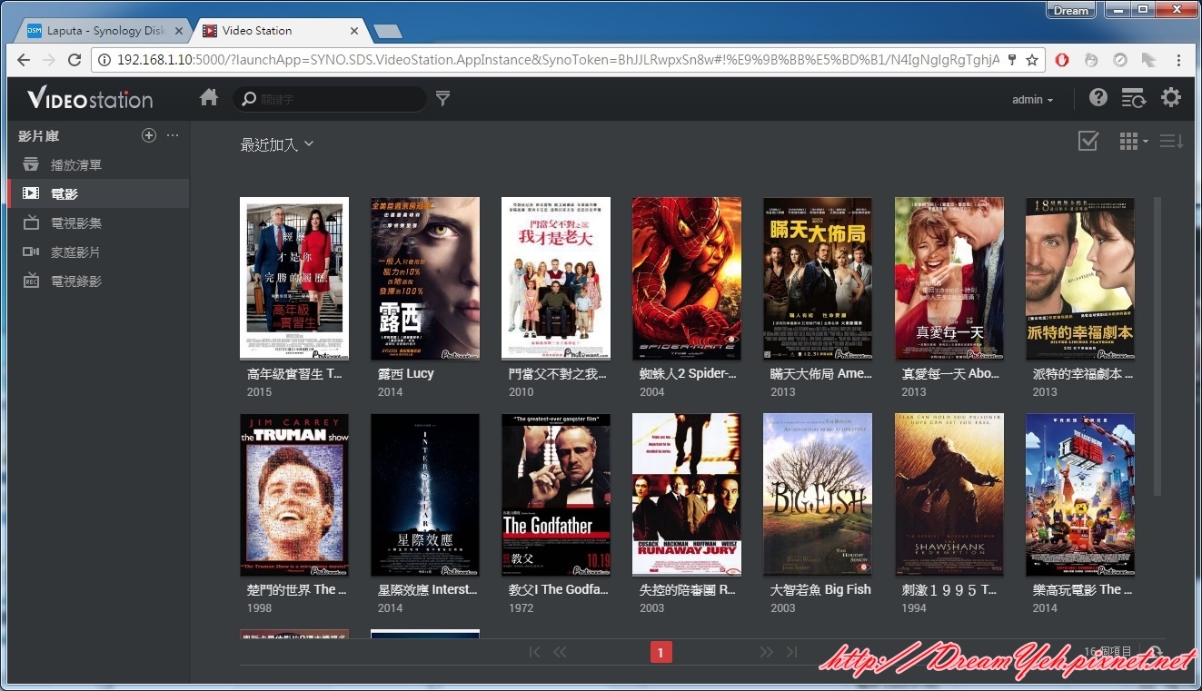Open the task list icon beside help
Screen dimensions: 1202x691
click(x=1133, y=98)
